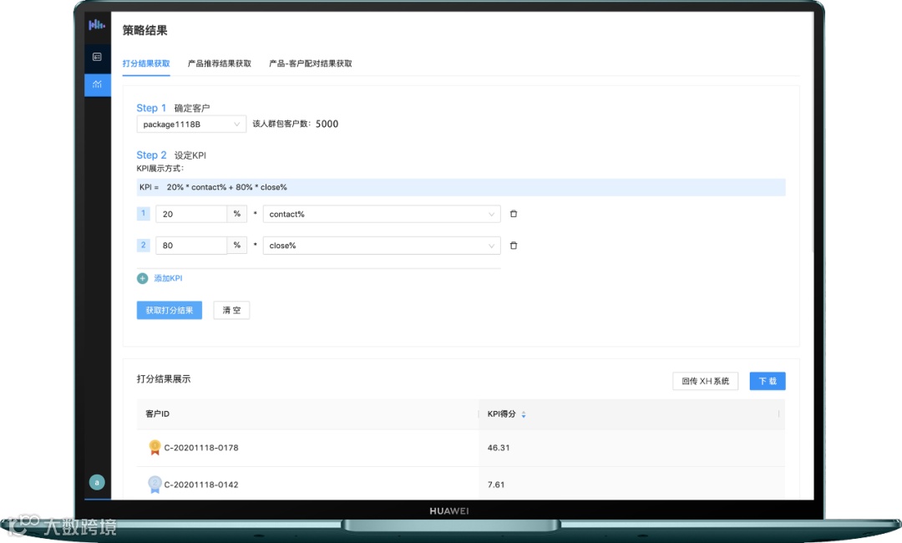Sort by KPI得分 column arrows
902x543 pixels.
[x=524, y=414]
